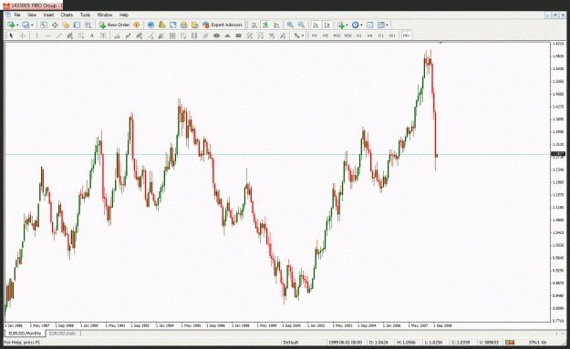The image size is (570, 349).
Task: Set timeframe to MN monthly
Action: coord(406,36)
